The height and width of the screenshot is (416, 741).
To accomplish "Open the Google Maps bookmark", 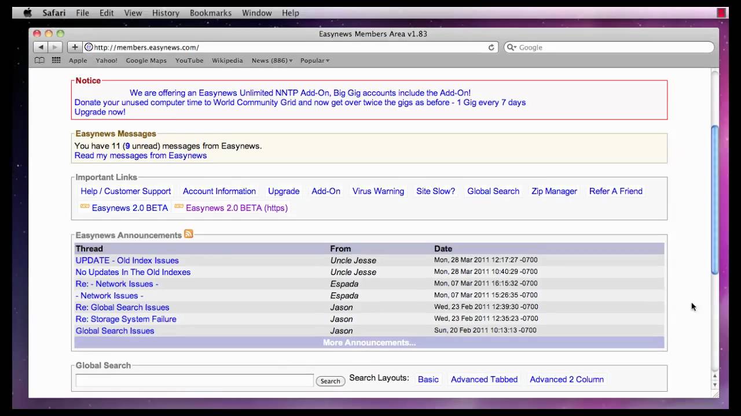I will [146, 61].
